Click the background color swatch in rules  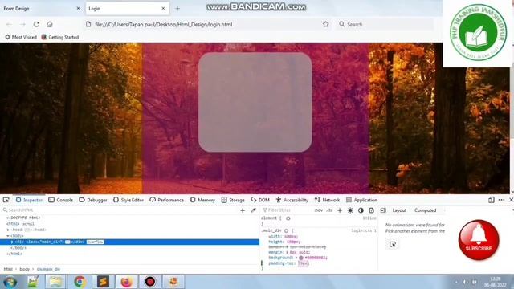point(301,258)
